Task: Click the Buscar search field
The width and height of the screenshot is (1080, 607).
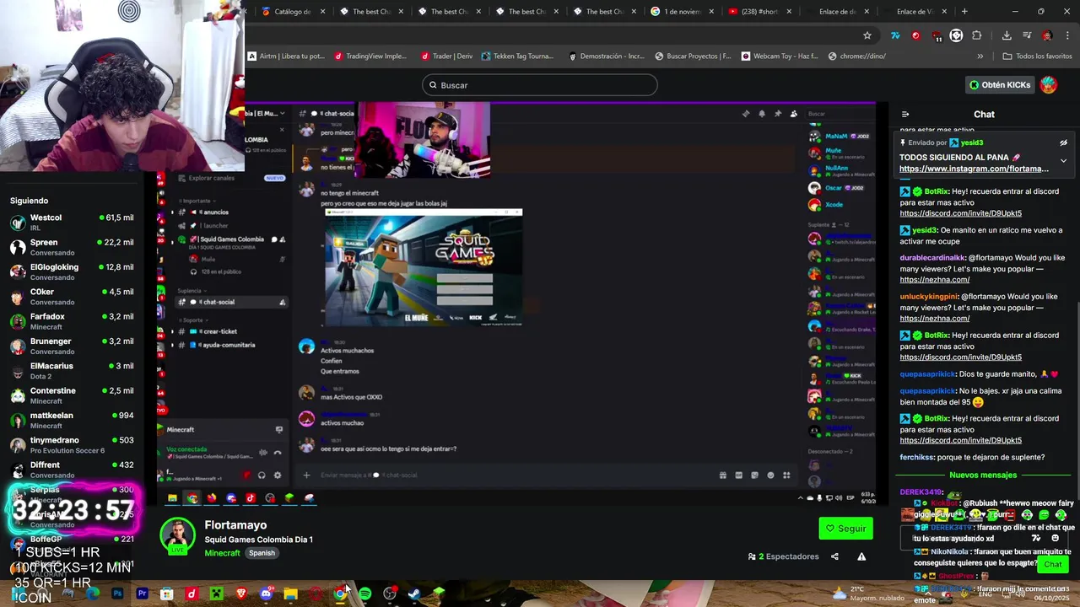Action: [x=539, y=85]
